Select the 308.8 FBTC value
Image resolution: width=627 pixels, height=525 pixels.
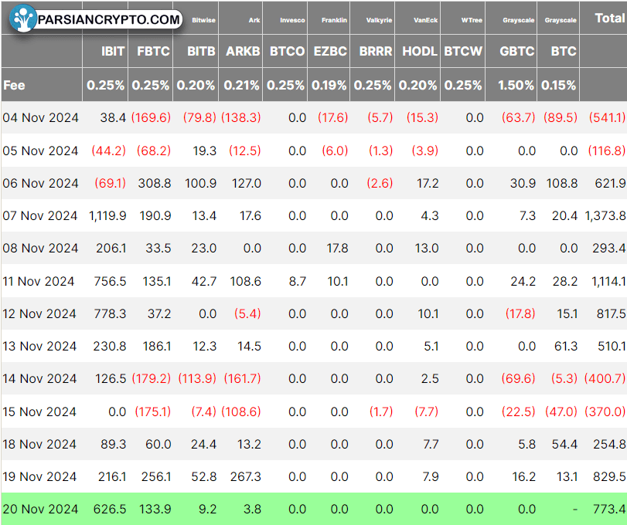click(155, 183)
